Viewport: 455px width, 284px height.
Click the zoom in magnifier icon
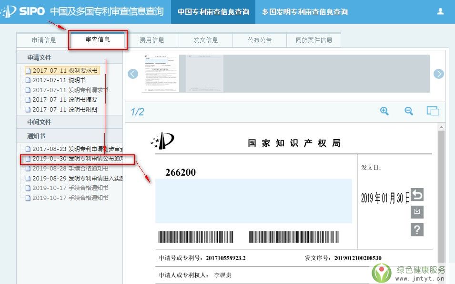click(x=384, y=111)
